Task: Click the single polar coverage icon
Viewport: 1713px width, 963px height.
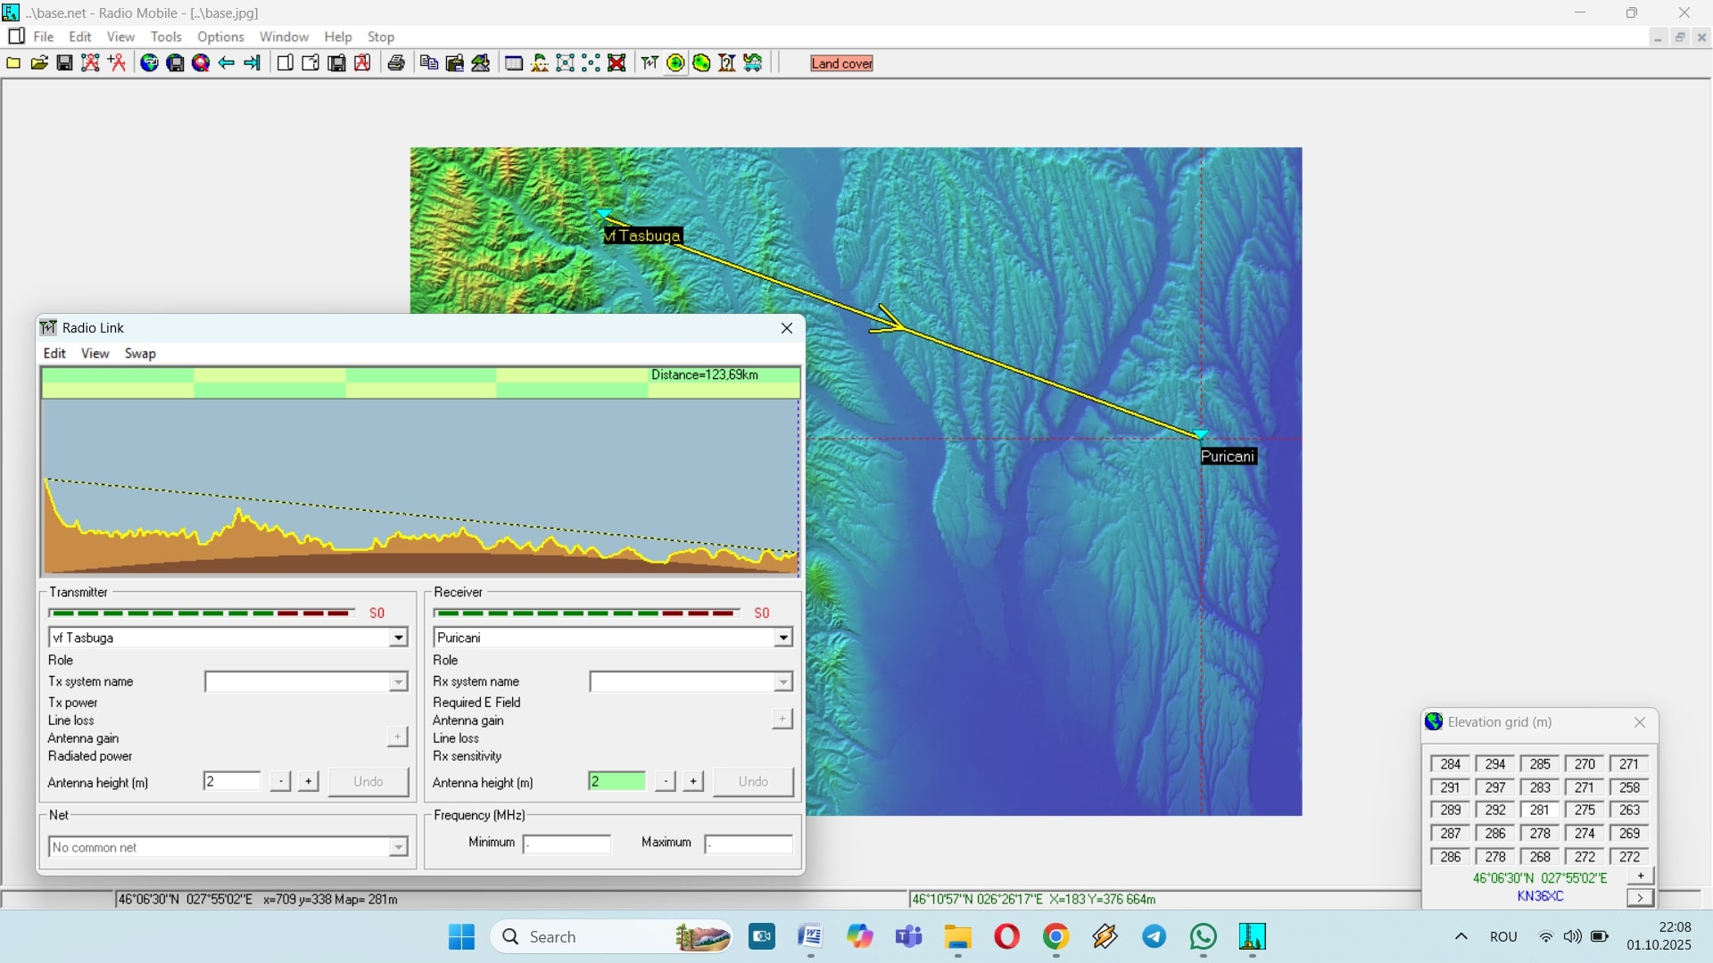Action: pyautogui.click(x=675, y=63)
